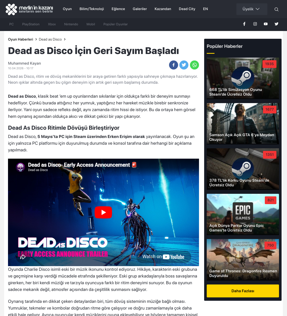The height and width of the screenshot is (316, 287).
Task: Click the Popüler Haberler sidebar heading
Action: (225, 46)
